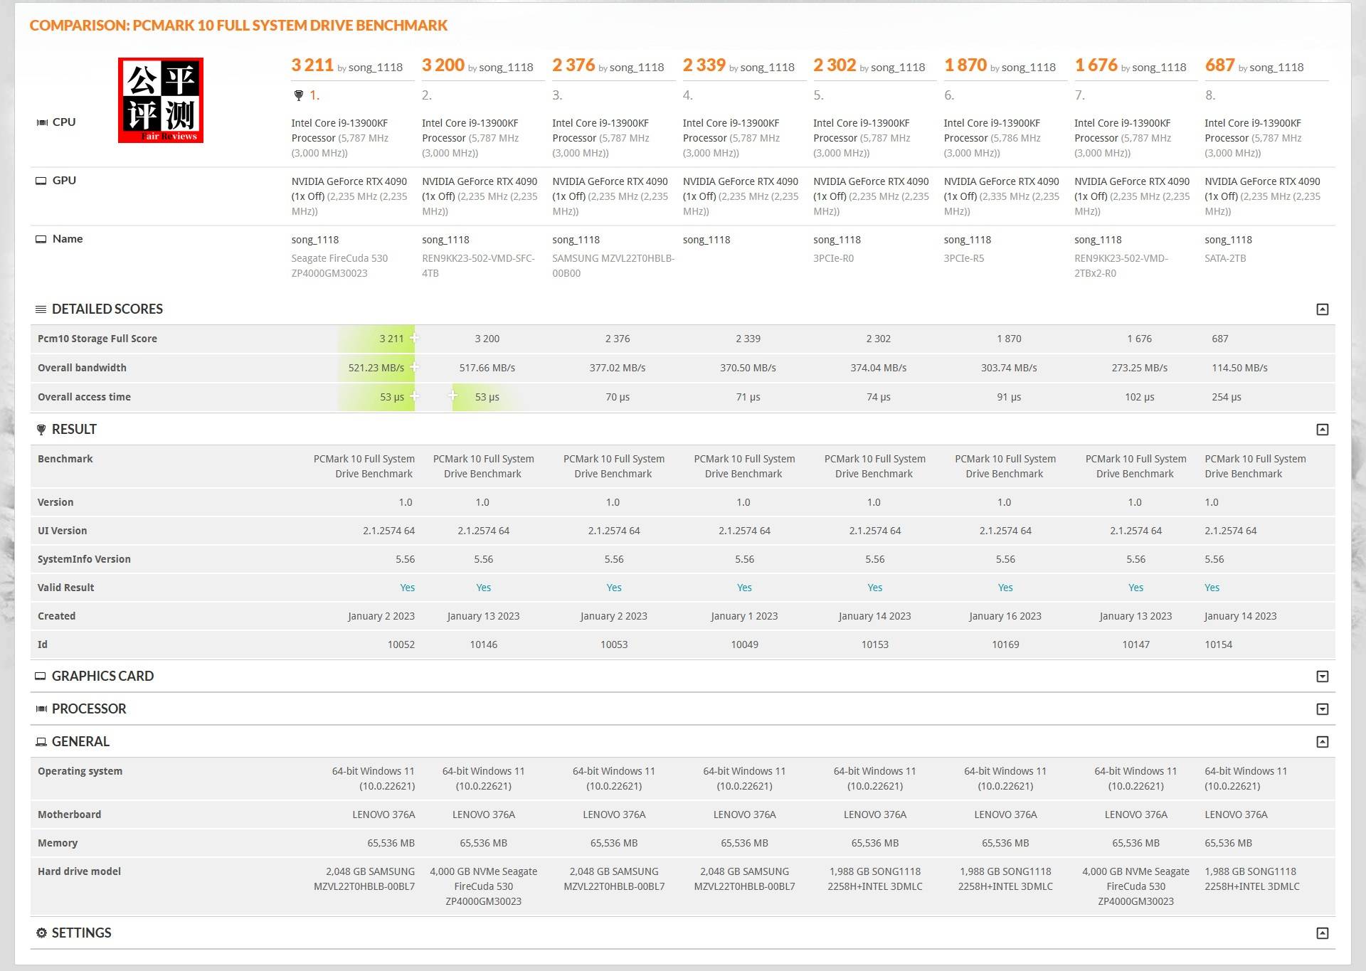The width and height of the screenshot is (1366, 971).
Task: Click the Detailed Scores list icon
Action: 41,309
